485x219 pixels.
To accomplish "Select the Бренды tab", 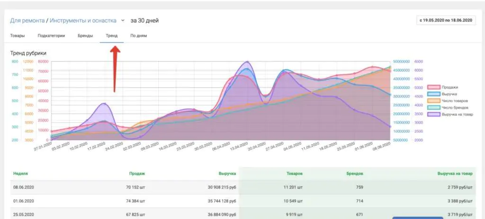I will click(x=85, y=36).
